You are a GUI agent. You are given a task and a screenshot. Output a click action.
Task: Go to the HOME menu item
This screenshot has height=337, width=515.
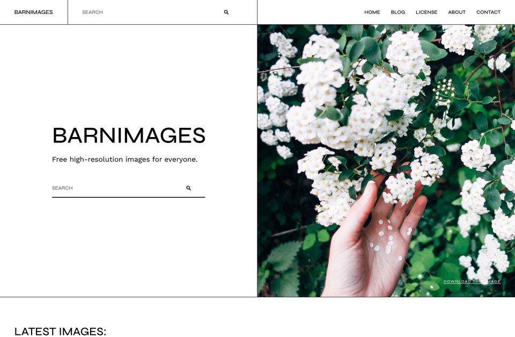372,12
